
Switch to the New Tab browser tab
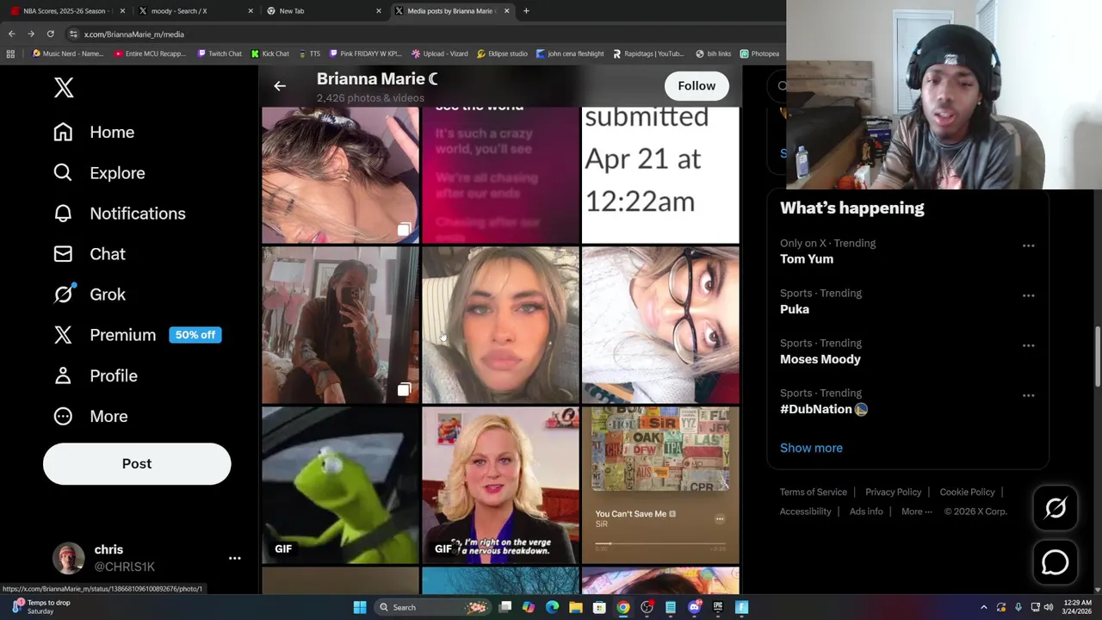pos(323,11)
